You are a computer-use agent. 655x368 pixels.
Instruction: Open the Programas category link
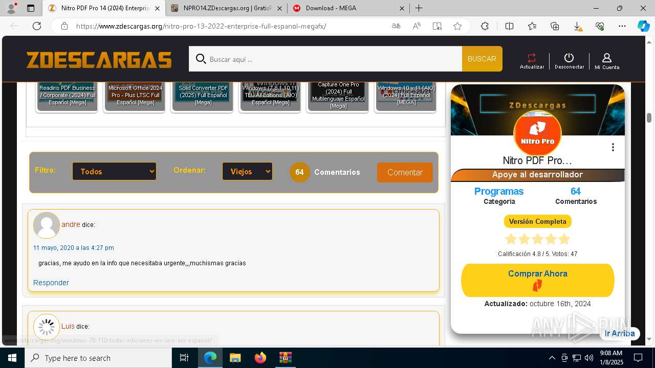499,191
